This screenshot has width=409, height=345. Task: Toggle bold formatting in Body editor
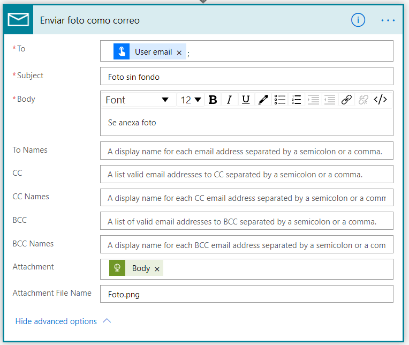point(213,100)
